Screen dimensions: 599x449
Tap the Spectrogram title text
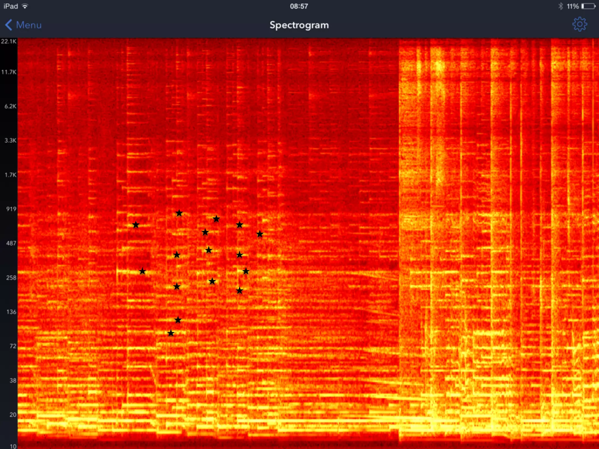pos(299,25)
